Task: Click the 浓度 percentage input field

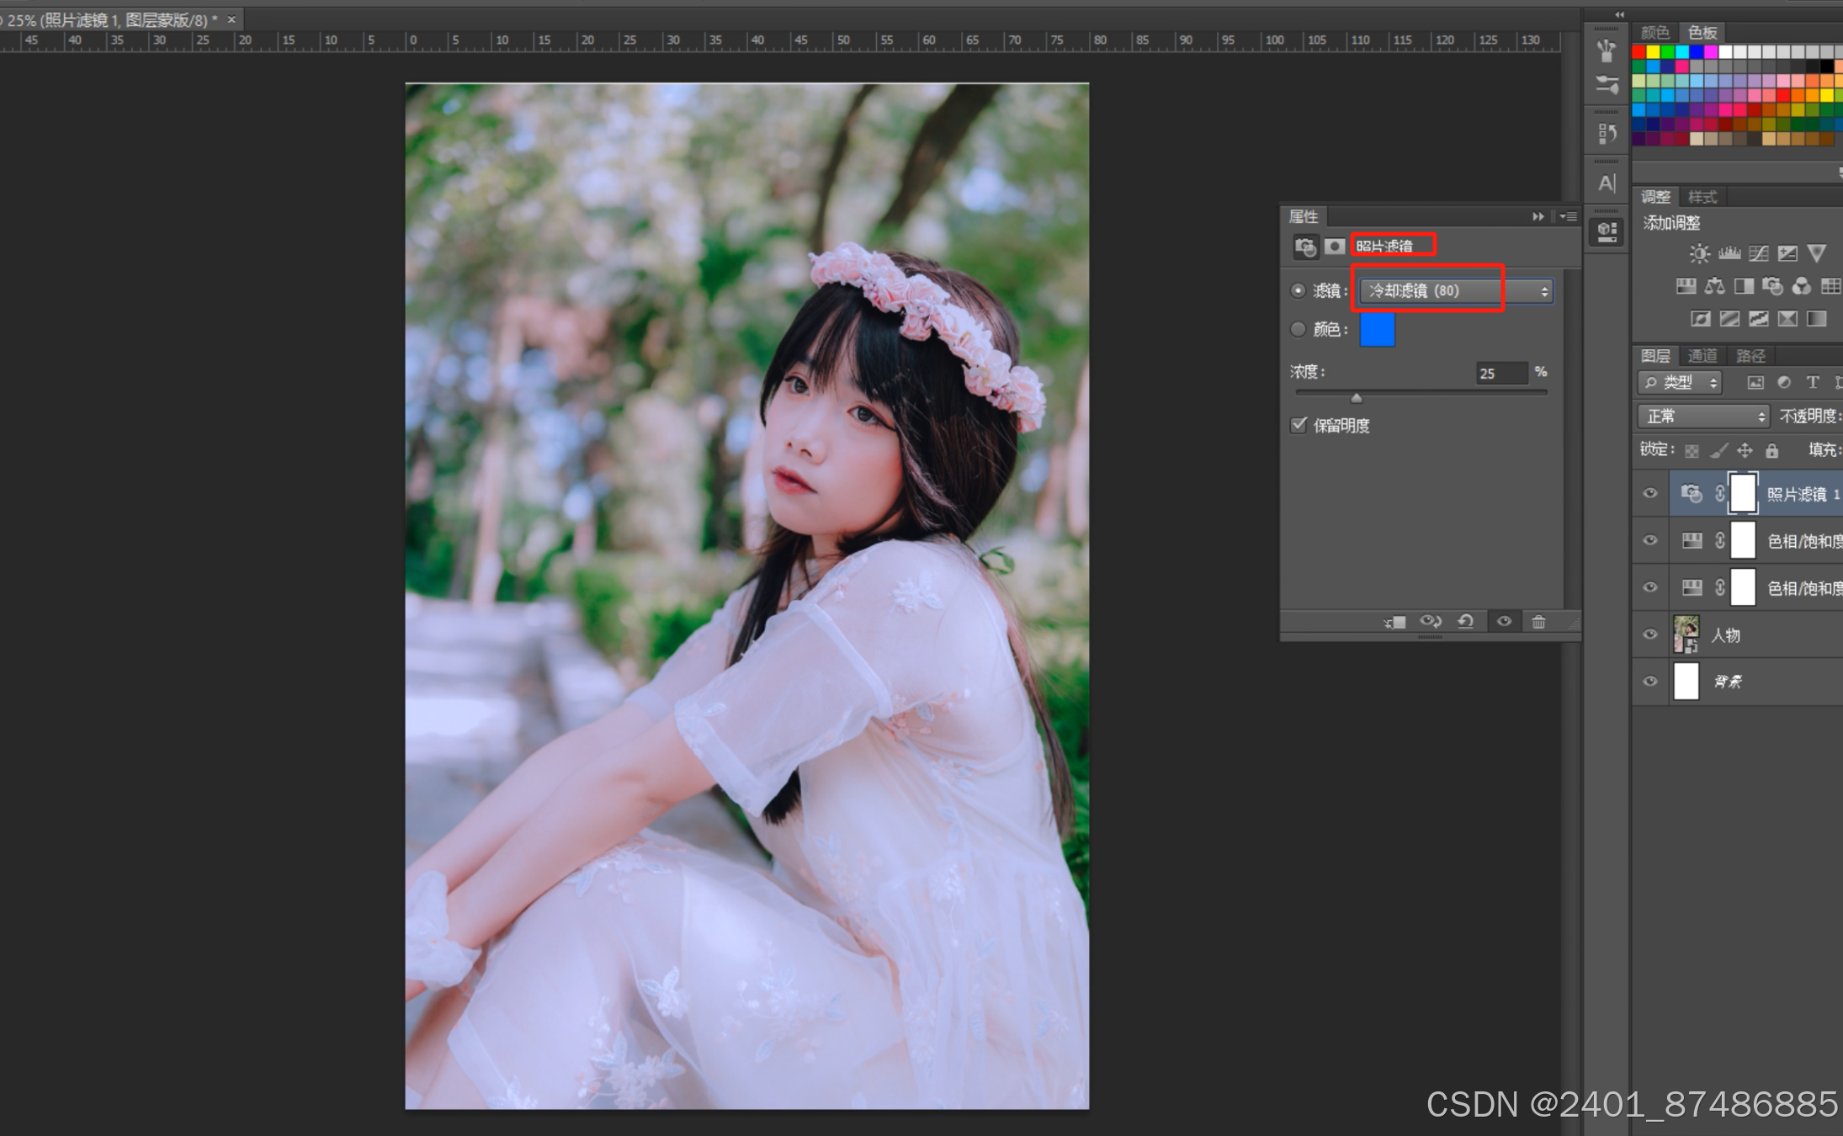Action: point(1501,373)
